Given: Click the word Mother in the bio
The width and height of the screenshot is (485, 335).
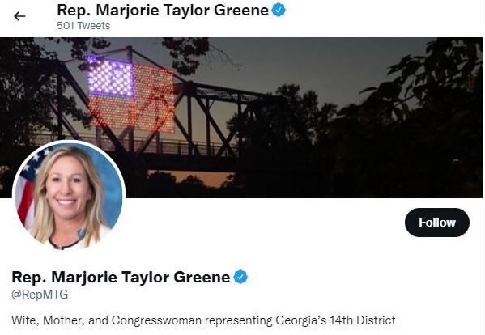Looking at the screenshot, I should tap(63, 320).
